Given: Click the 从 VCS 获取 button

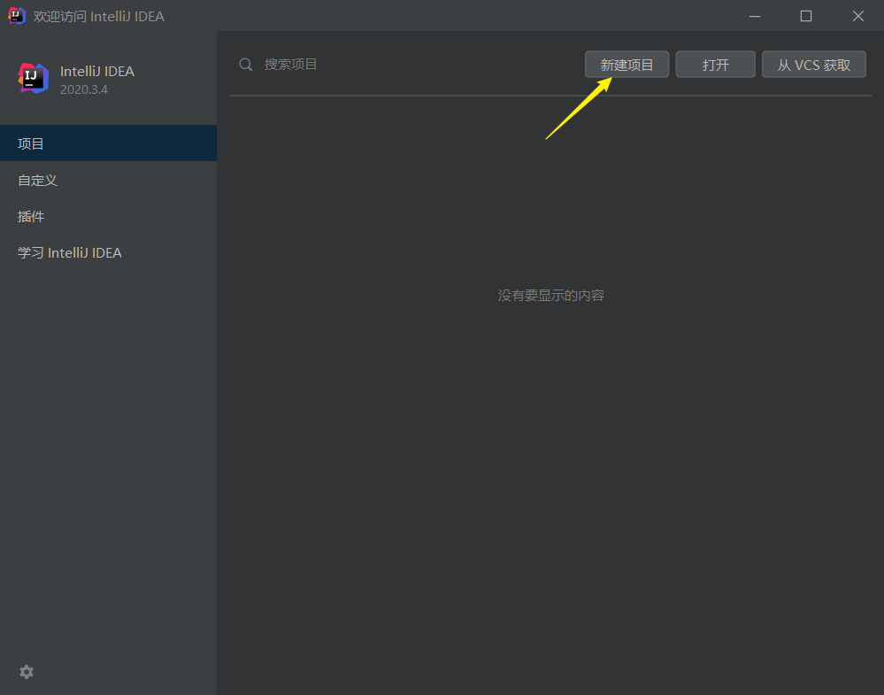Looking at the screenshot, I should (813, 64).
